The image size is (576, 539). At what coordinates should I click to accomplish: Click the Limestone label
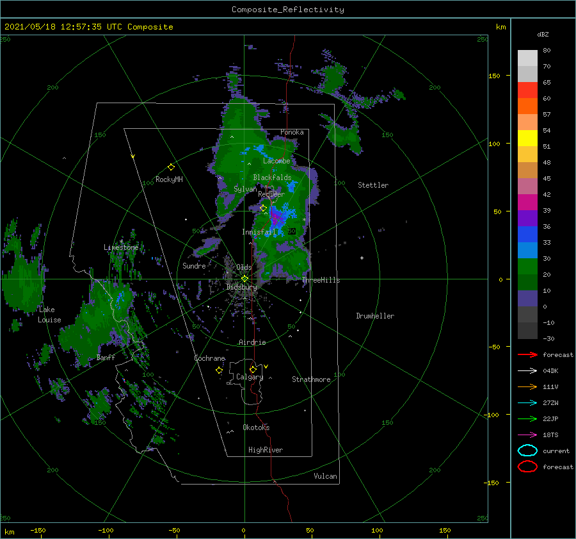[x=121, y=247]
